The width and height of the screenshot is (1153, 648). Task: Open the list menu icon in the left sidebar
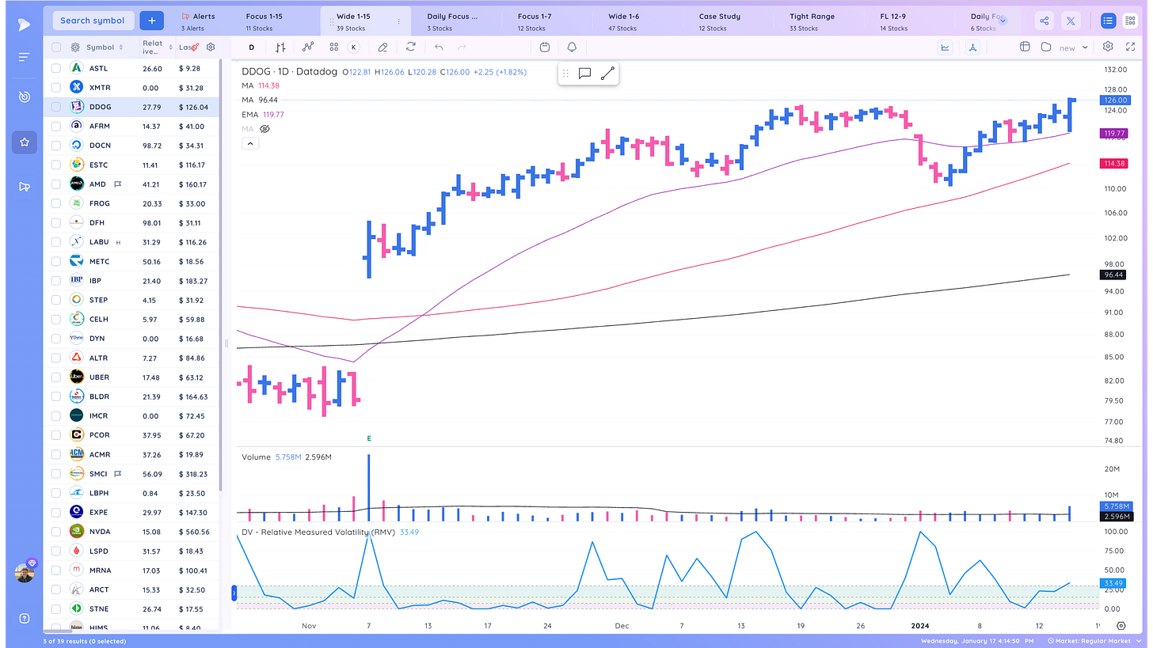point(25,57)
